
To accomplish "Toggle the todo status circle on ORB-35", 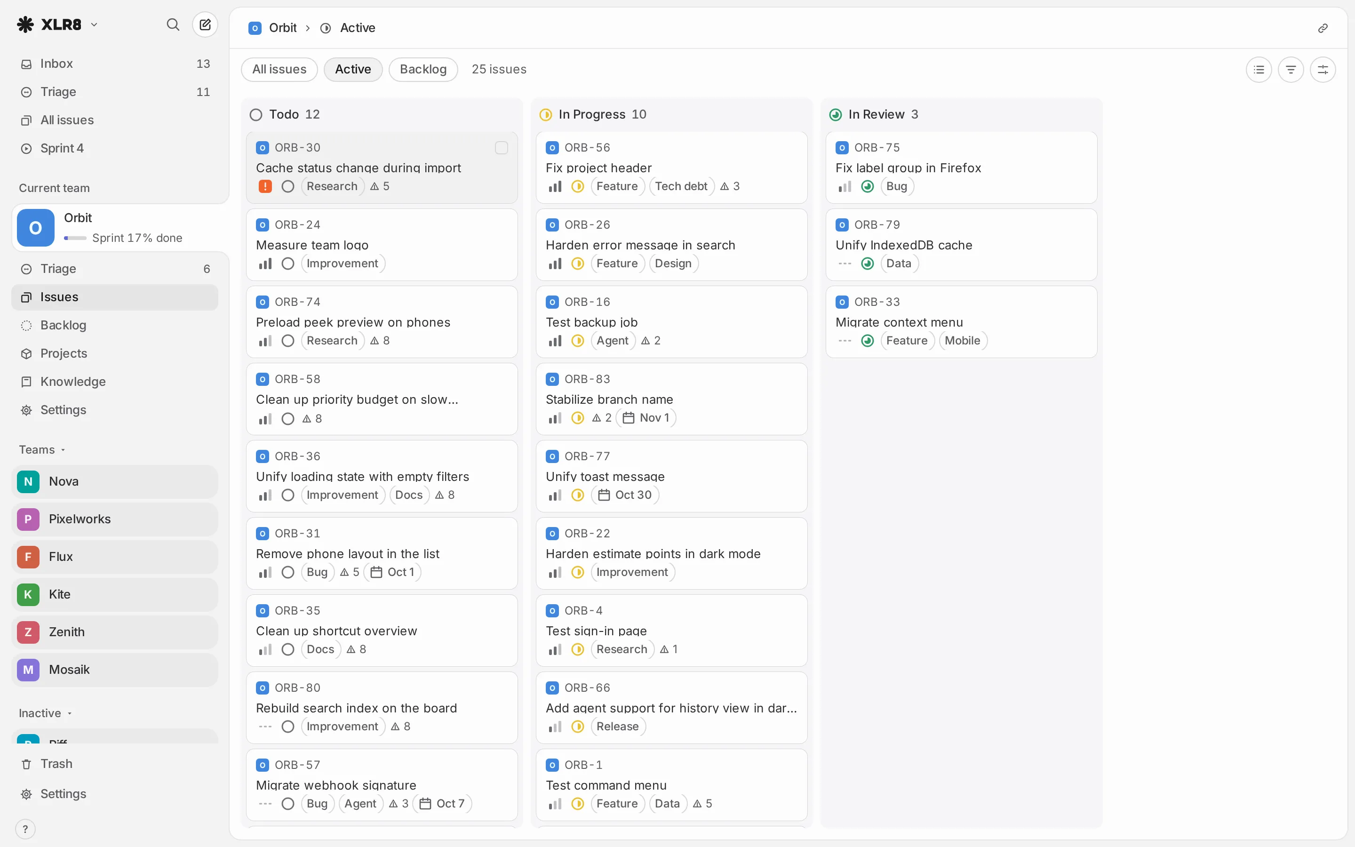I will 288,650.
